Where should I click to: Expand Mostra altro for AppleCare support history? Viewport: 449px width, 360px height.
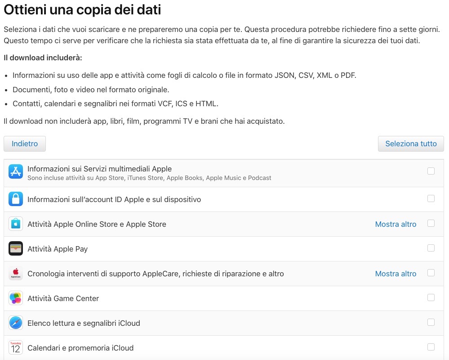tap(396, 274)
